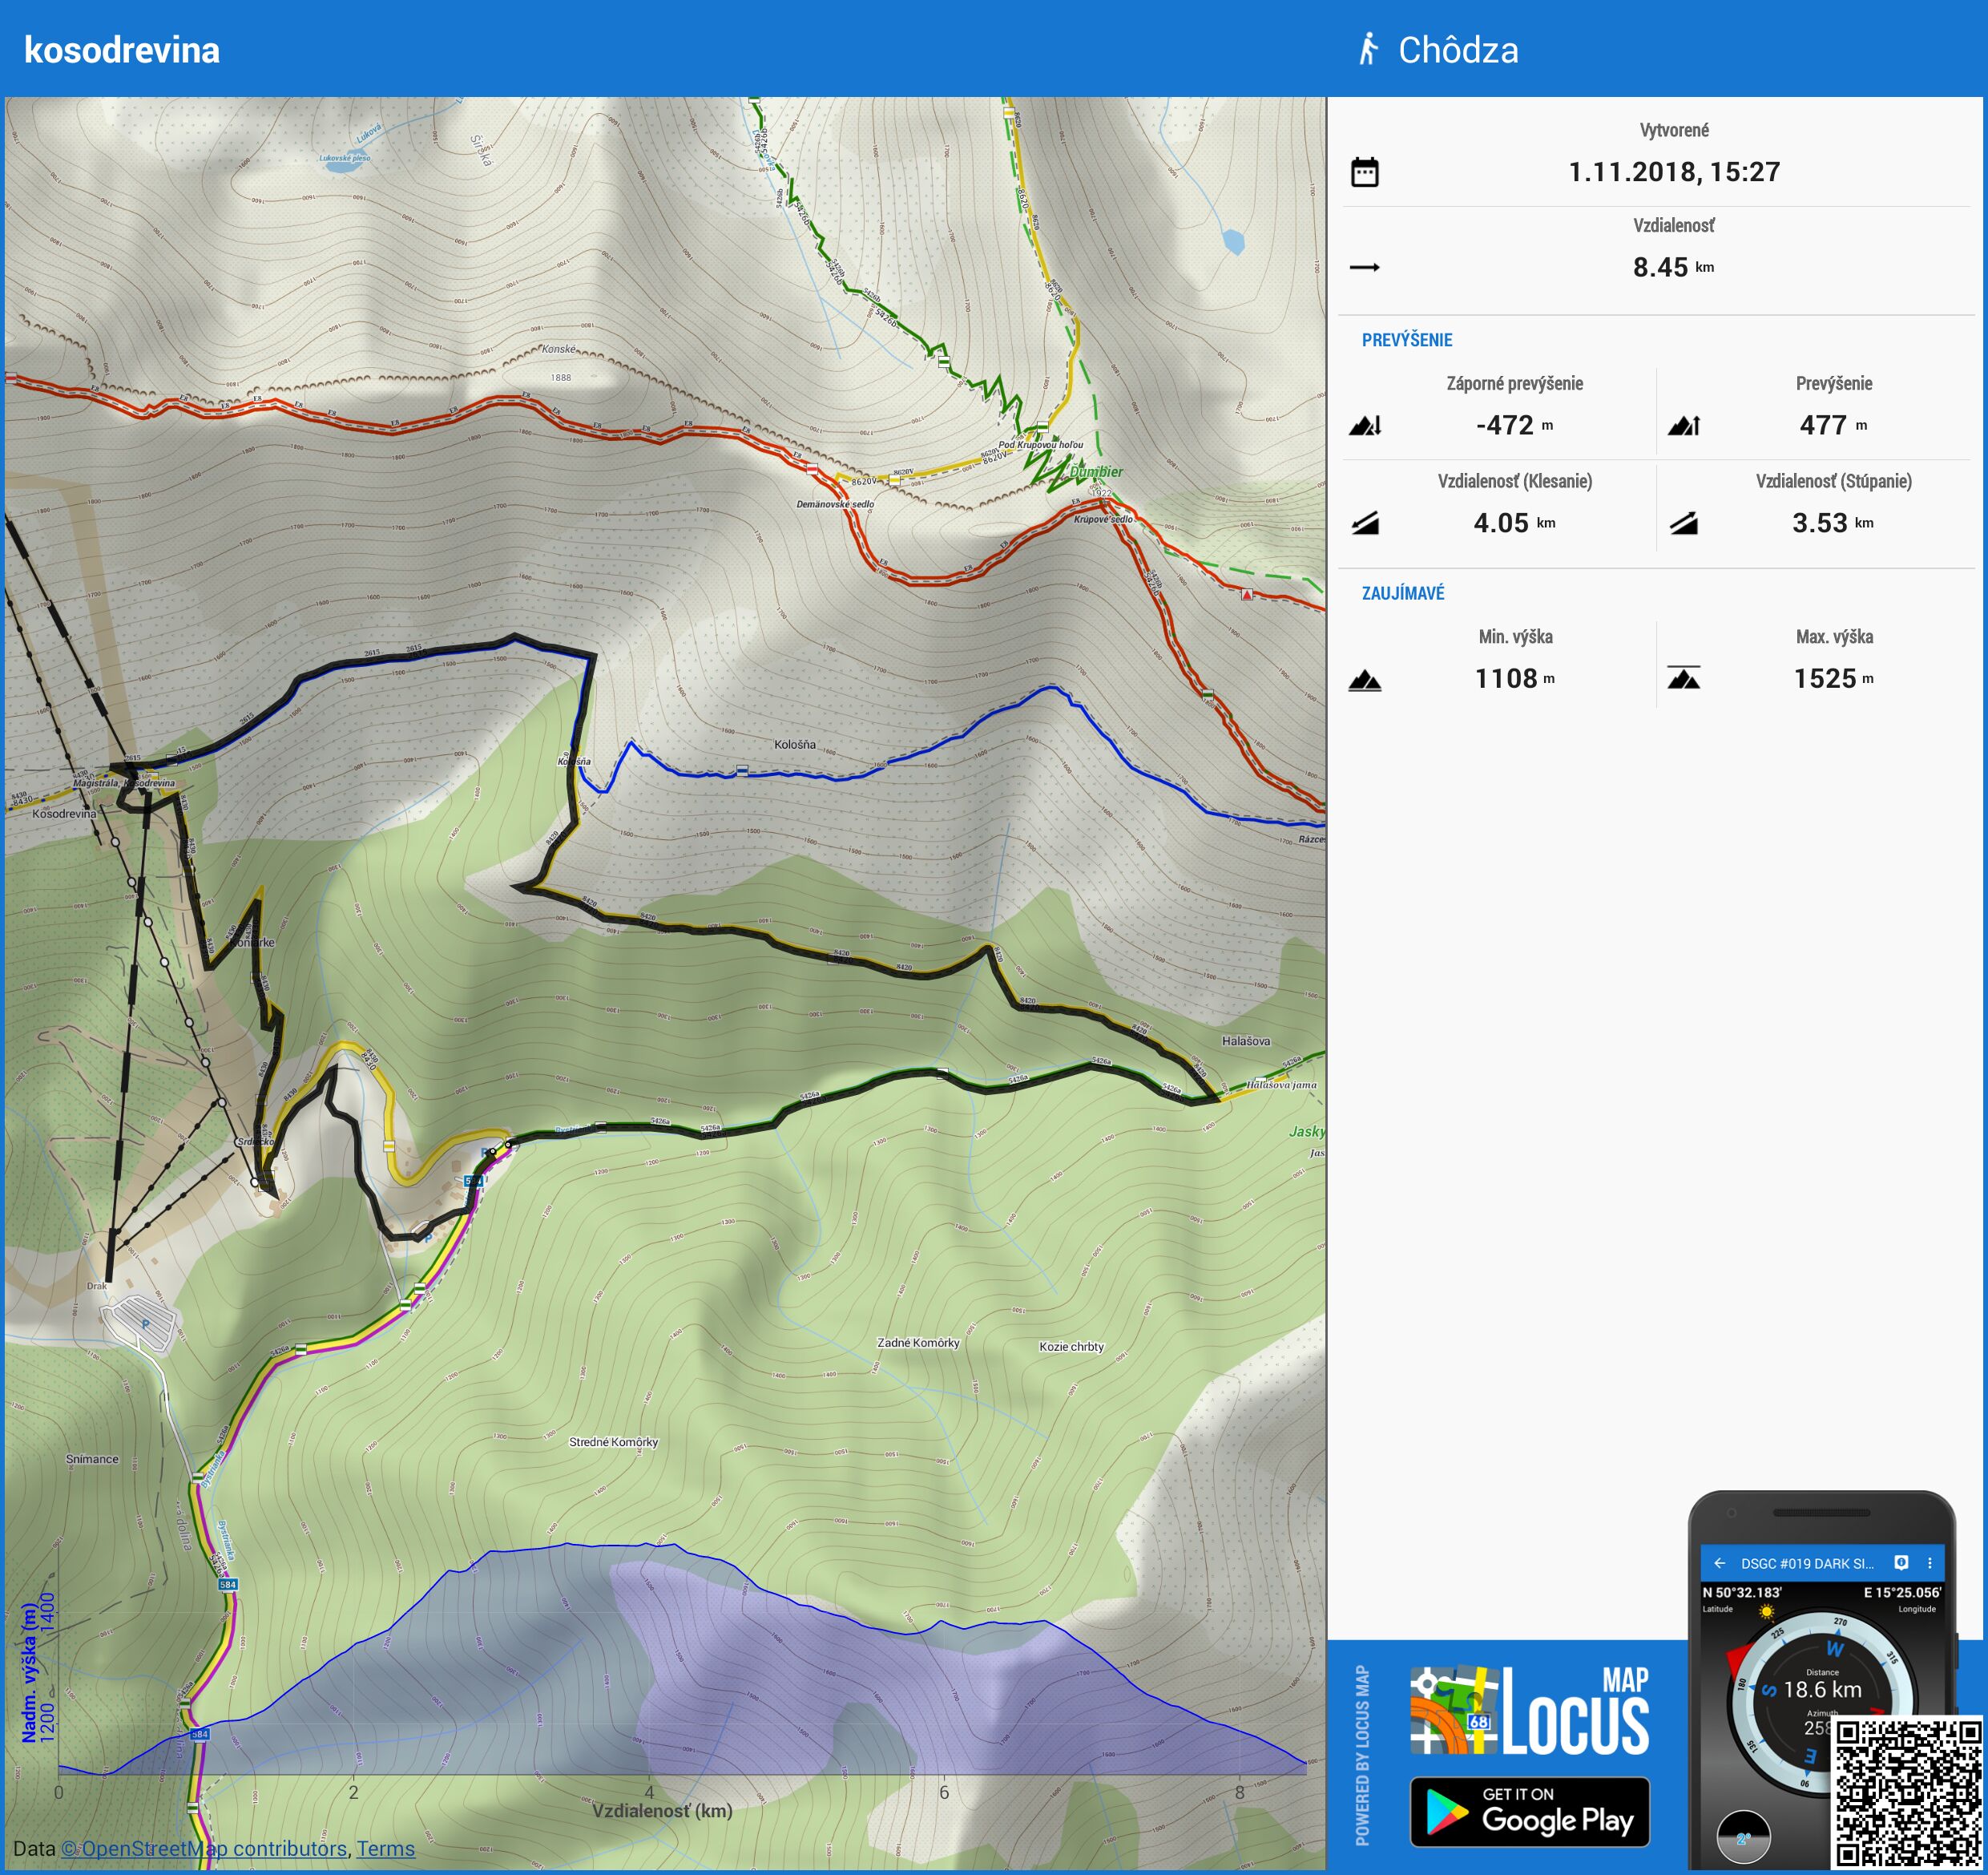Open the OpenStreetMap contributors link
The image size is (1988, 1875).
coord(203,1848)
